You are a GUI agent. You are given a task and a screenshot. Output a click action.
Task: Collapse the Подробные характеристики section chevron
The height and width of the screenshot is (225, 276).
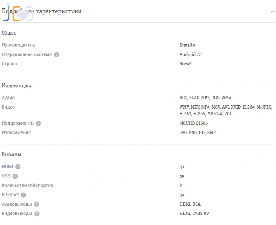click(273, 11)
